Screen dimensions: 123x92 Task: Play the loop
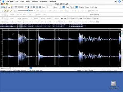coord(31,7)
